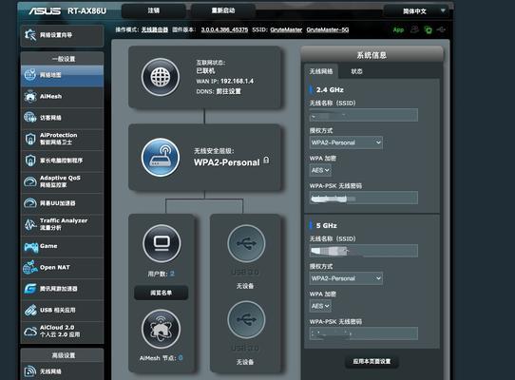
Task: Open 5 GHz authentication method dropdown
Action: click(346, 278)
